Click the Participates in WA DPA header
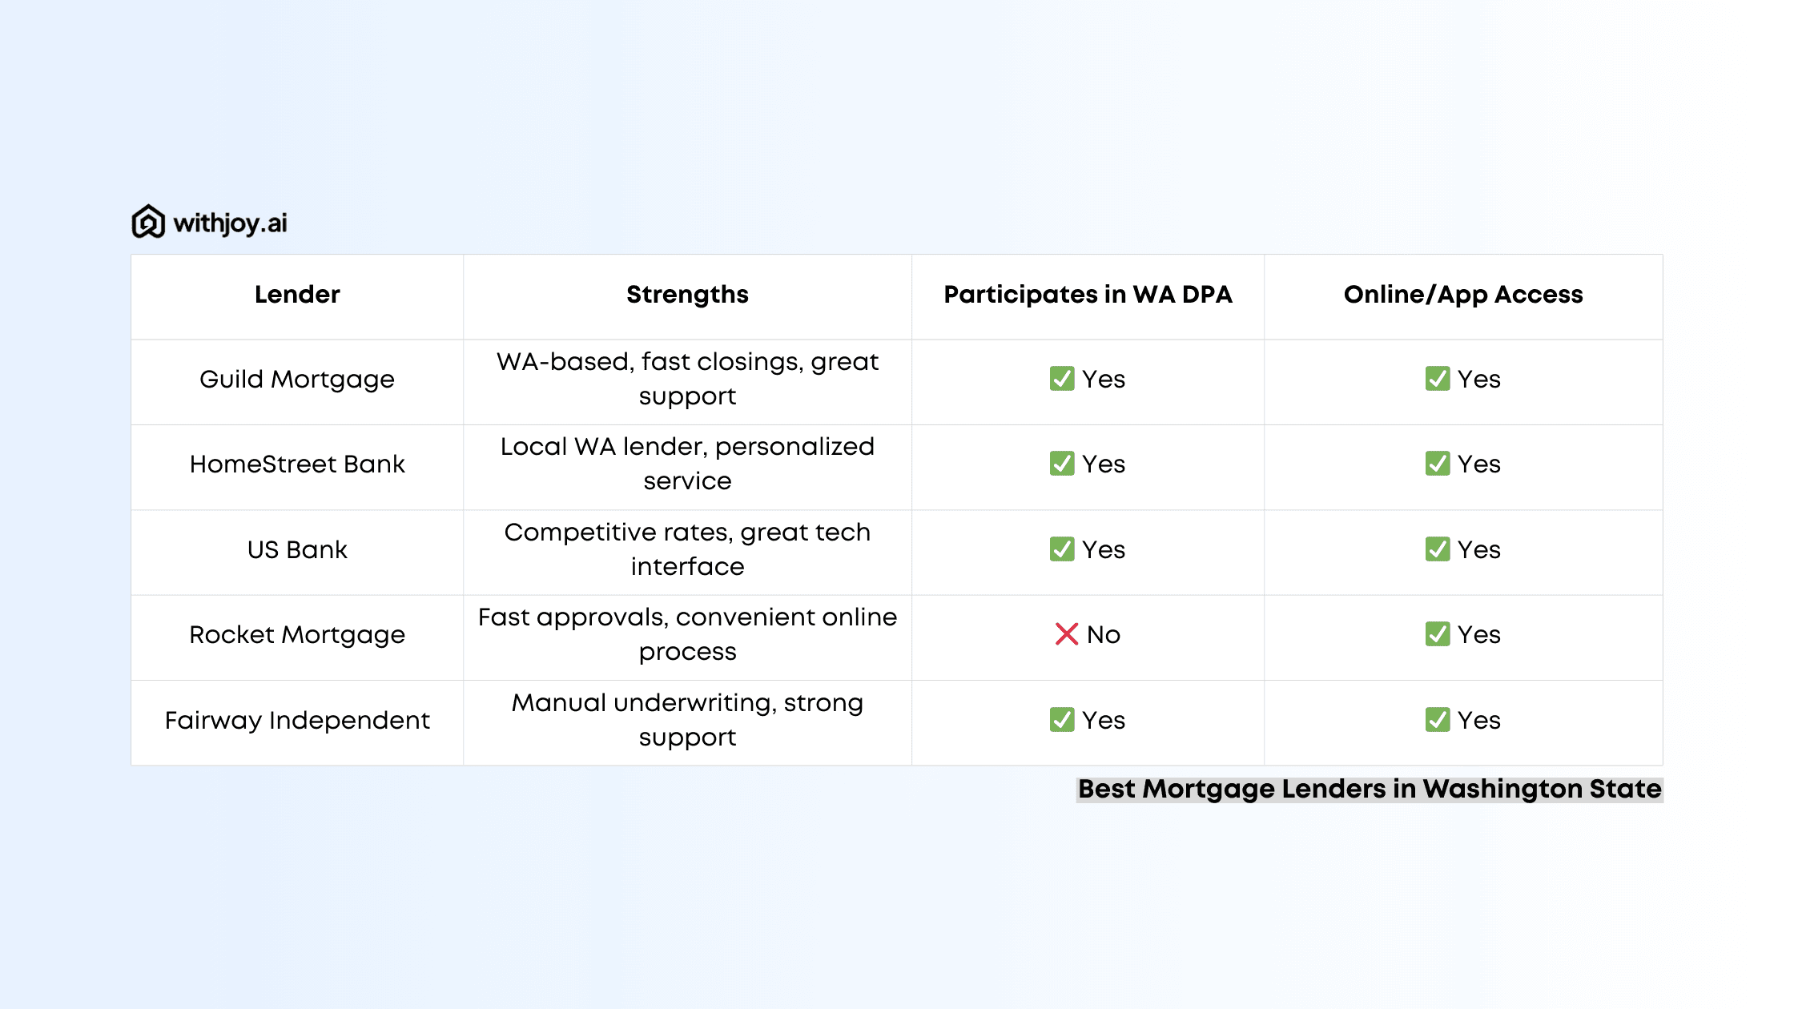1794x1009 pixels. pos(1088,295)
